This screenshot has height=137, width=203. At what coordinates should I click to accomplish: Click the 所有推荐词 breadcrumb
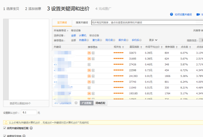point(60,31)
